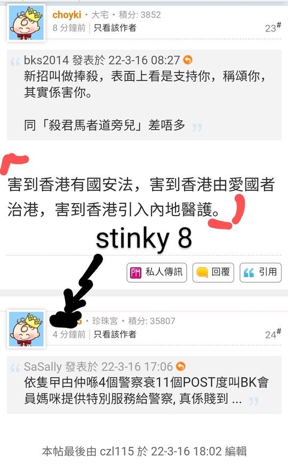Open avatar of the poster on floor 24
The image size is (288, 473).
[x=26, y=329]
